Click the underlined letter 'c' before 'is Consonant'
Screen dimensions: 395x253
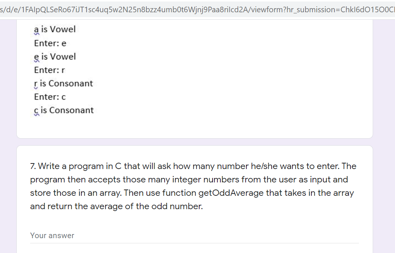(x=36, y=110)
